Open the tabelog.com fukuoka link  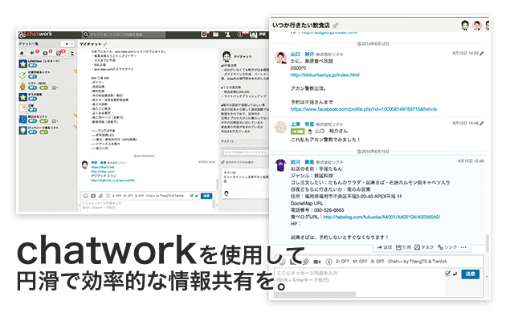coord(381,217)
